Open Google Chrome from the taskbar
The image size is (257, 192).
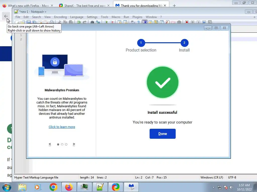point(53,187)
